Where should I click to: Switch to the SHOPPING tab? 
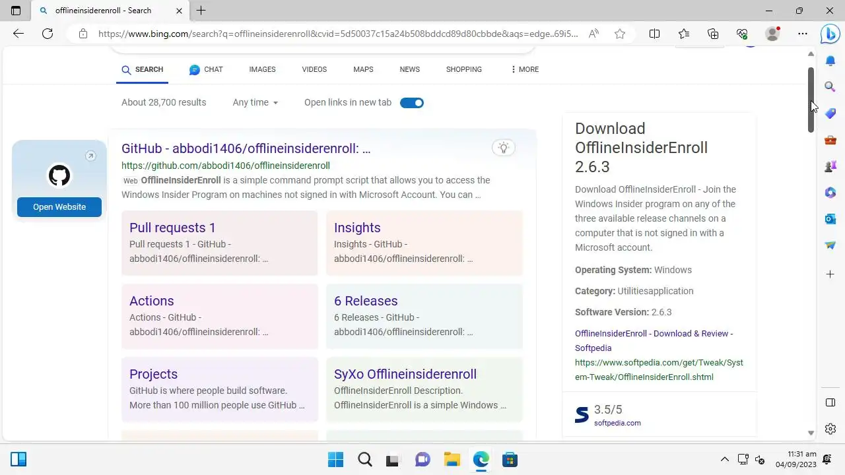[x=463, y=69]
